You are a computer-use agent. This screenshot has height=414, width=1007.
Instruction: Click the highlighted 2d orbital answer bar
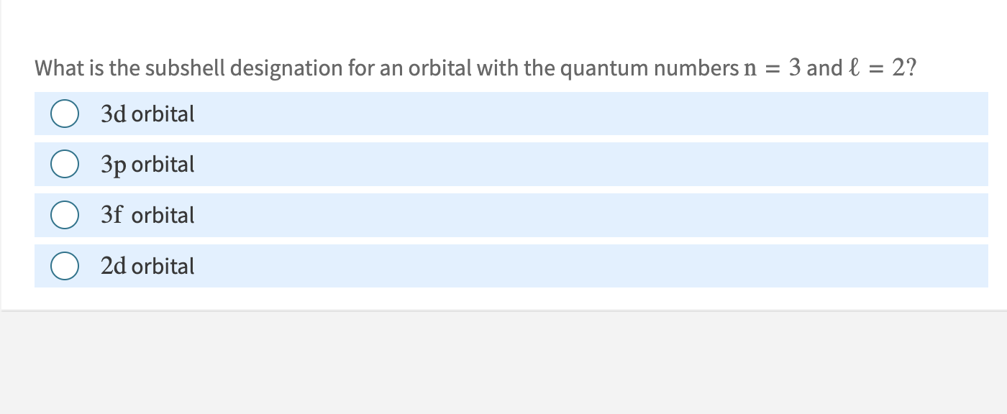tap(503, 265)
